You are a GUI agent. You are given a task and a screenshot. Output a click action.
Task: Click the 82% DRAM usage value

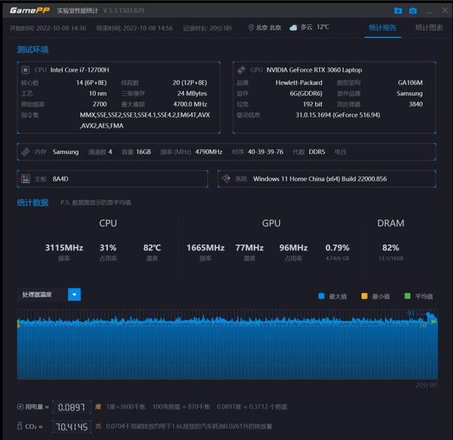(391, 248)
